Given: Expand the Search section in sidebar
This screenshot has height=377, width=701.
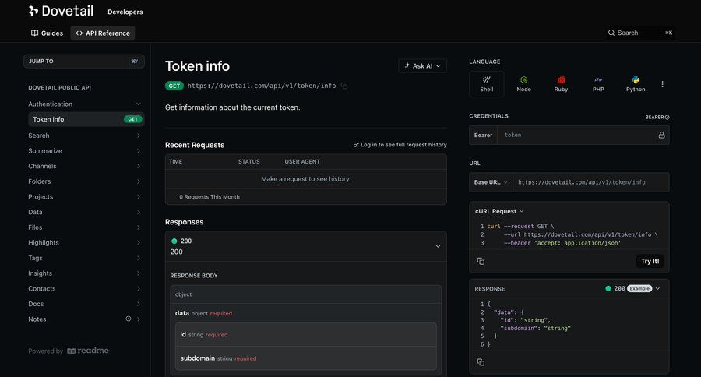Looking at the screenshot, I should (138, 136).
